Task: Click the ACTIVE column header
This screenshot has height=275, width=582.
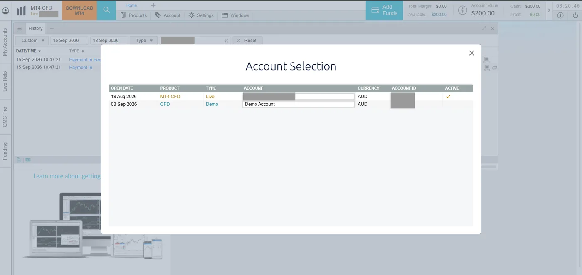Action: pos(452,88)
